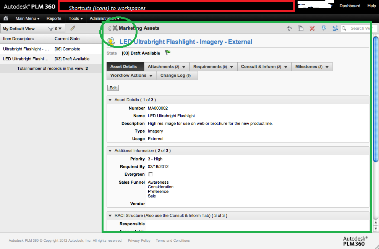Collapse the Asset Details section
Screen dimensions: 379x249
[x=110, y=100]
